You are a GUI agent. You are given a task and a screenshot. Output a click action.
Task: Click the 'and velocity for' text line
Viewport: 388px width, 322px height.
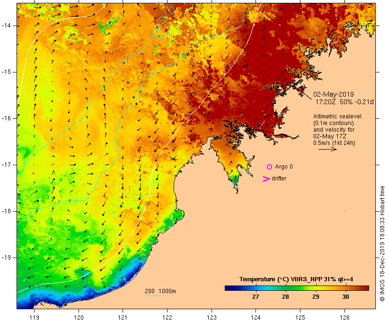tap(334, 130)
